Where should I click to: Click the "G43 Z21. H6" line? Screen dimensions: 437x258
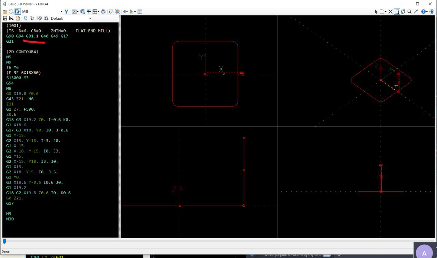pos(20,99)
